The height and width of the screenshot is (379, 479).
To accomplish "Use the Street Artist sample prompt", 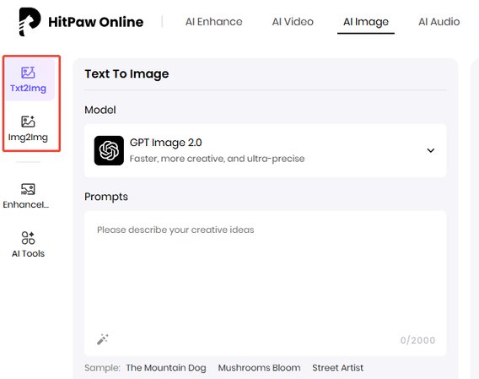I will tap(338, 368).
